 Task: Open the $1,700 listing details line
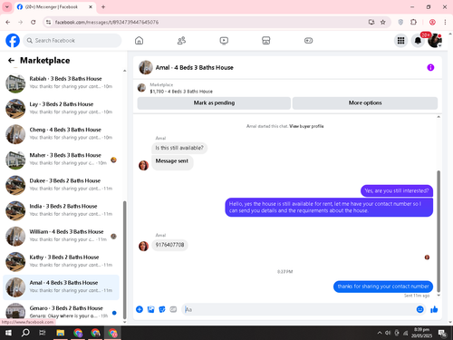point(181,92)
